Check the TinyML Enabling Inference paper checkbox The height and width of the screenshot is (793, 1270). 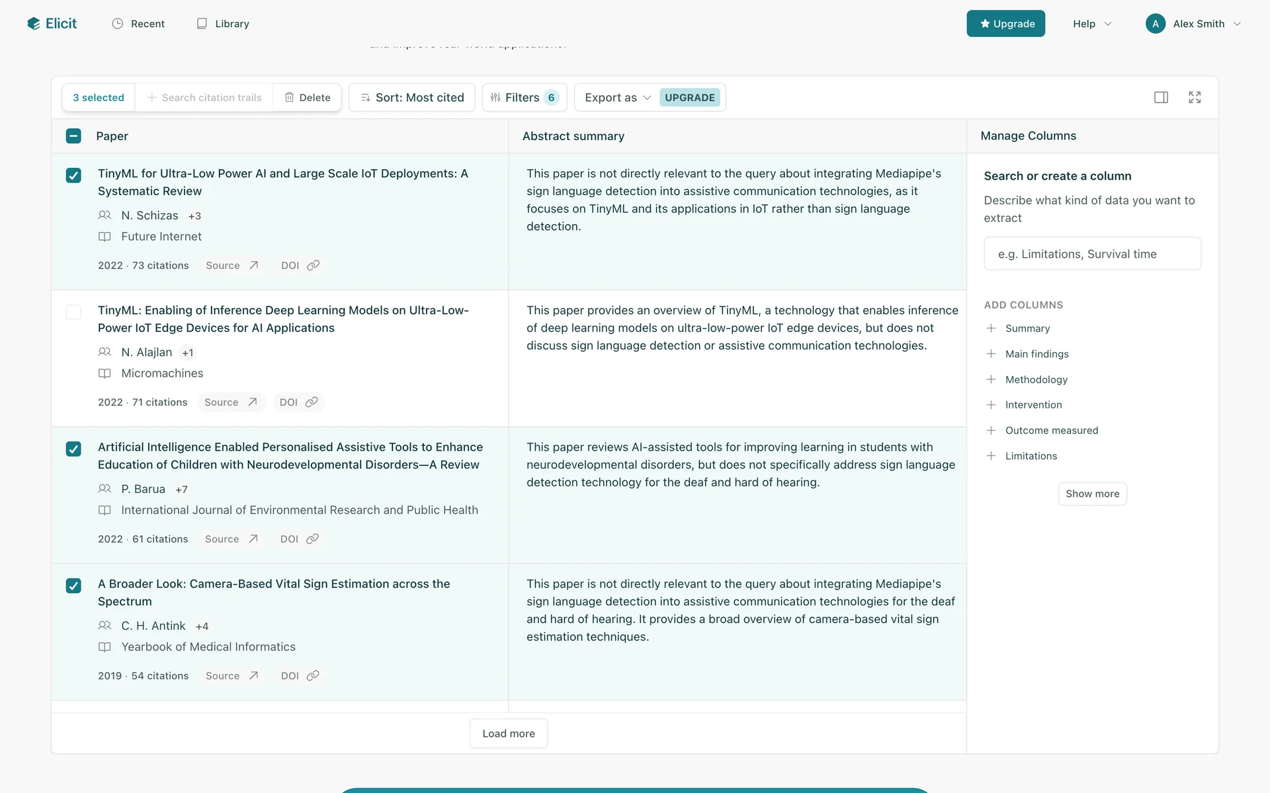pos(73,312)
